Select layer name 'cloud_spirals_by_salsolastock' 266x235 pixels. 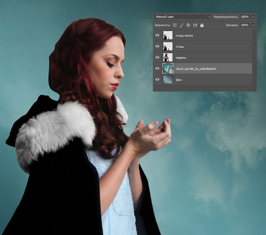[196, 69]
